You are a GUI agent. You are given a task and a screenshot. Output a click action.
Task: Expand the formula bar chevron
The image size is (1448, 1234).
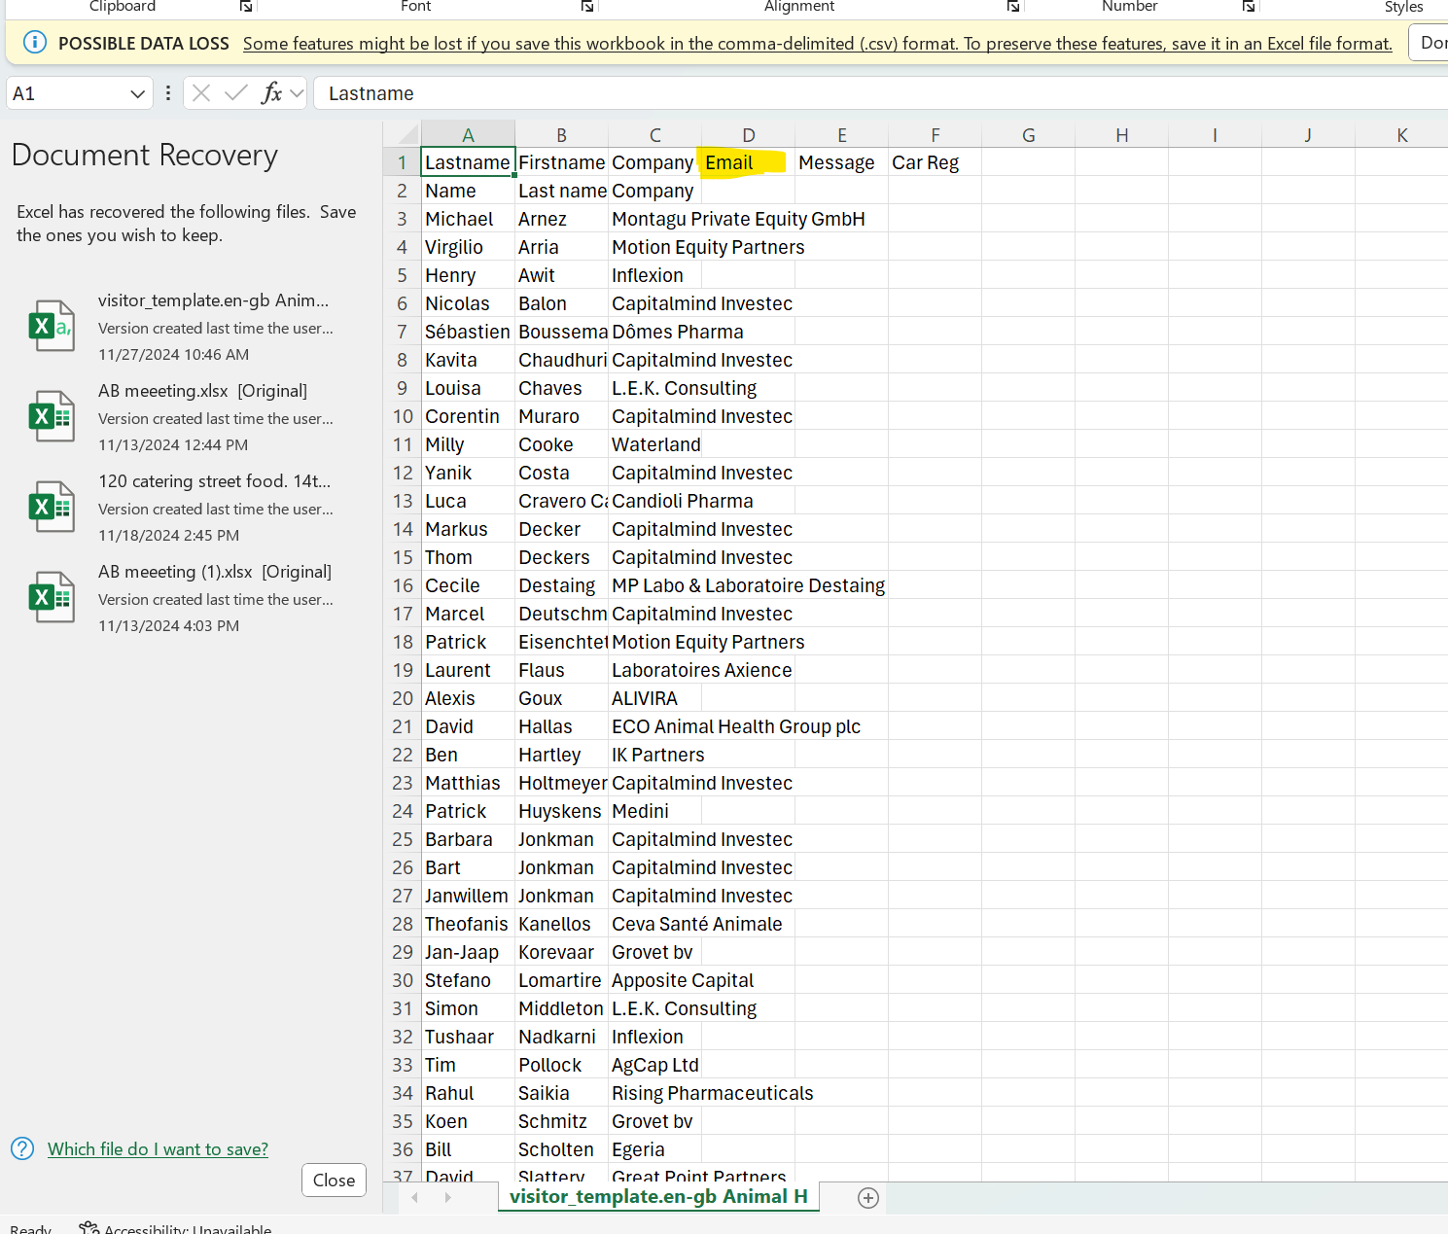point(297,93)
